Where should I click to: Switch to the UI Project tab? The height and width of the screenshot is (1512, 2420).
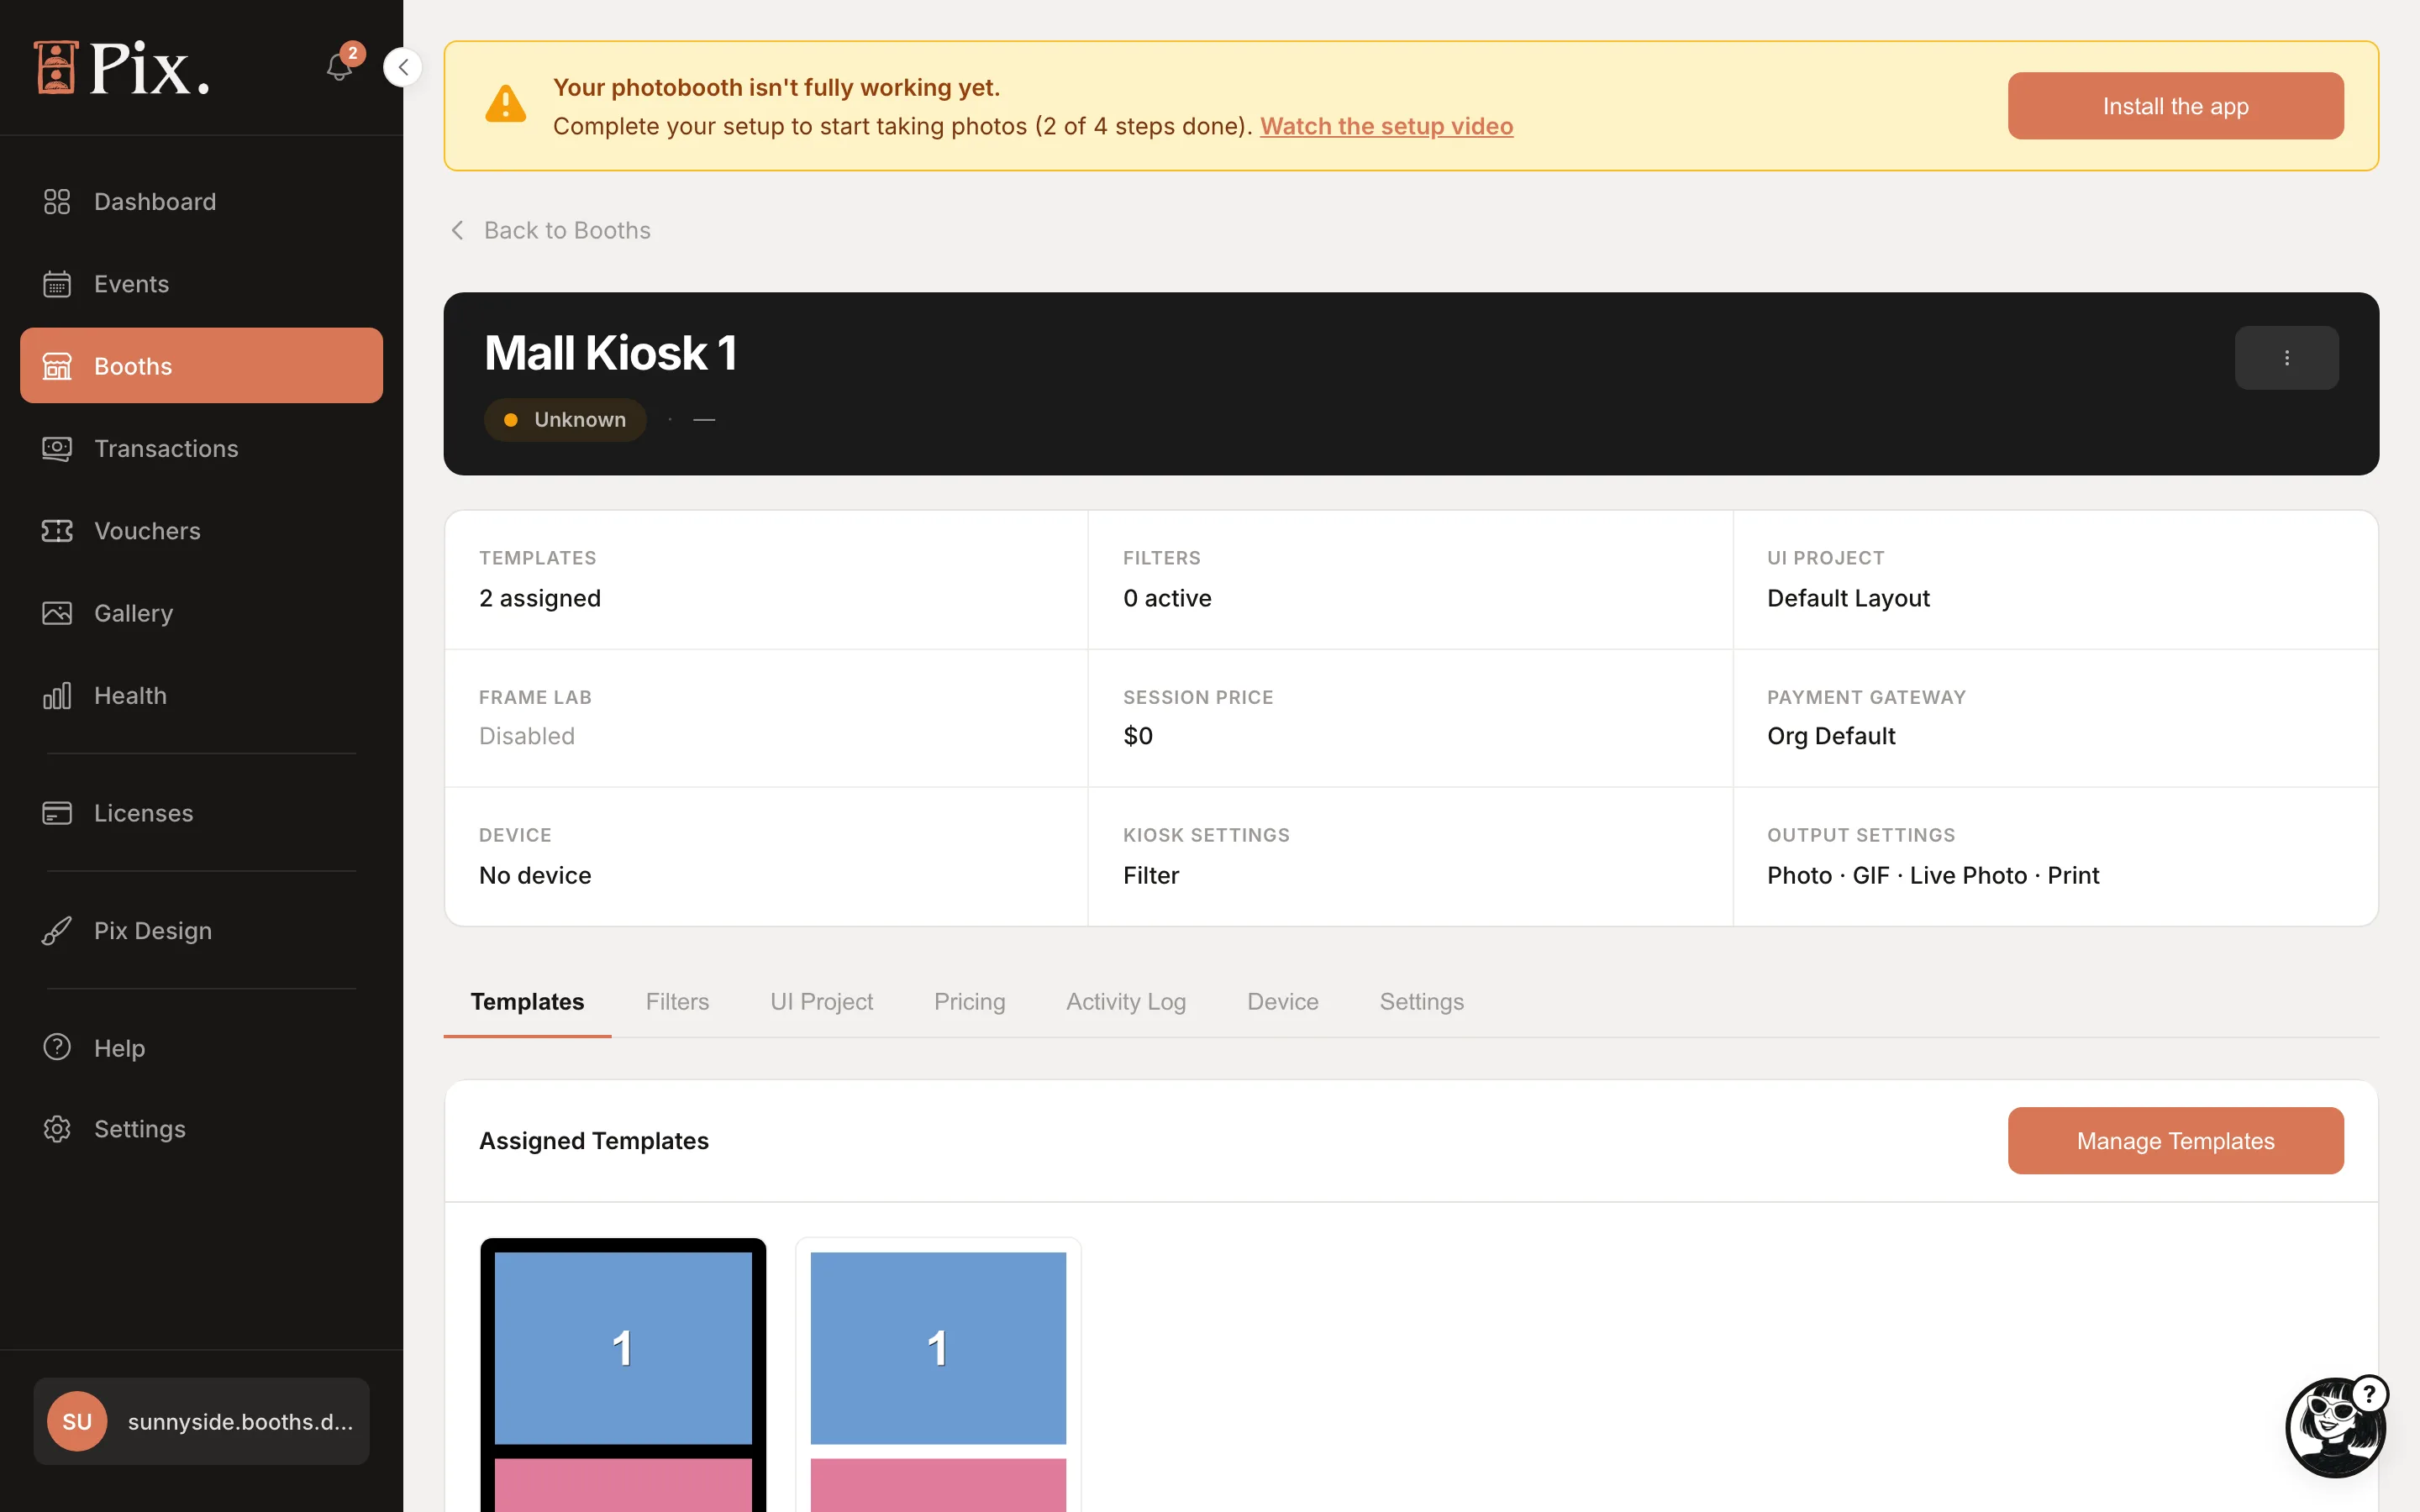(x=821, y=1001)
